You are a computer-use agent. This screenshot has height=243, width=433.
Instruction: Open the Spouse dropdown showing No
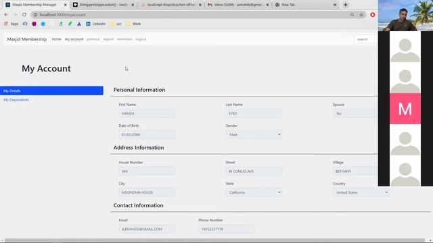(355, 113)
